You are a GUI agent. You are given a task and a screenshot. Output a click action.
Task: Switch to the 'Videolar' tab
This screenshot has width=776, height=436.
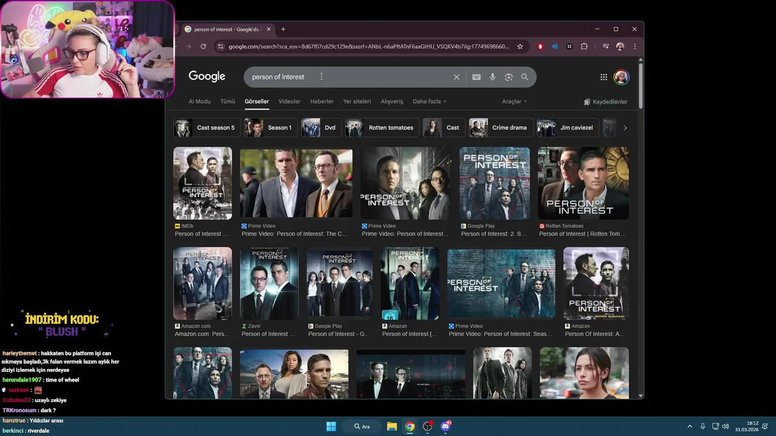[290, 102]
